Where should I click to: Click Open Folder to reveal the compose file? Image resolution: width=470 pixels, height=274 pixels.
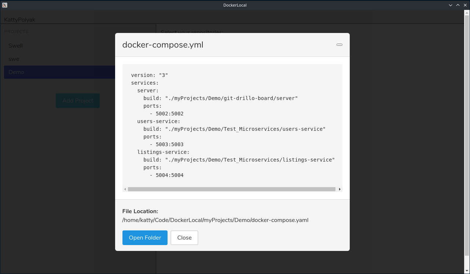[145, 238]
